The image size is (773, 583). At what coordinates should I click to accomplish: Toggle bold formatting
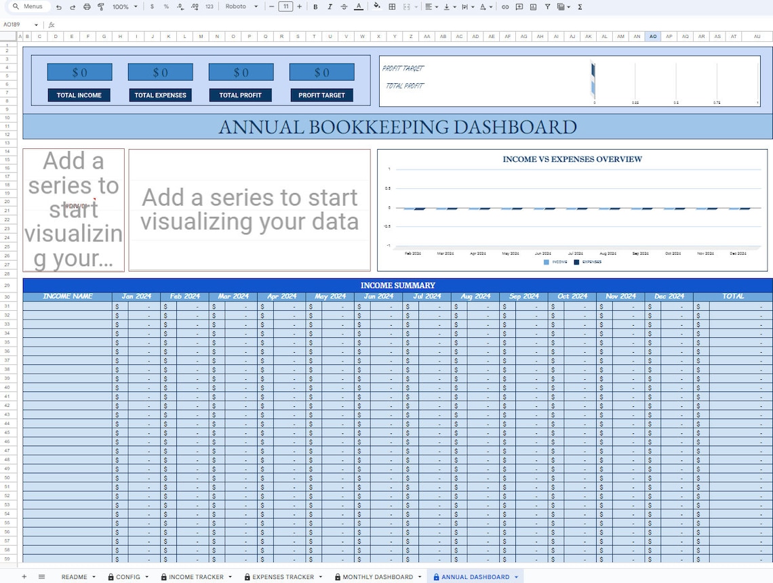point(315,6)
